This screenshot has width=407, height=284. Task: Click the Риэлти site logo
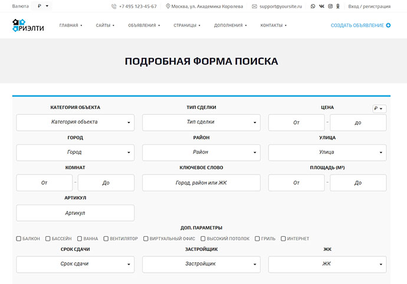point(27,25)
